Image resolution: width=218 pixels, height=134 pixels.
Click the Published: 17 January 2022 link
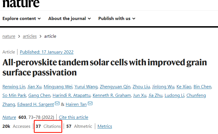46,52
